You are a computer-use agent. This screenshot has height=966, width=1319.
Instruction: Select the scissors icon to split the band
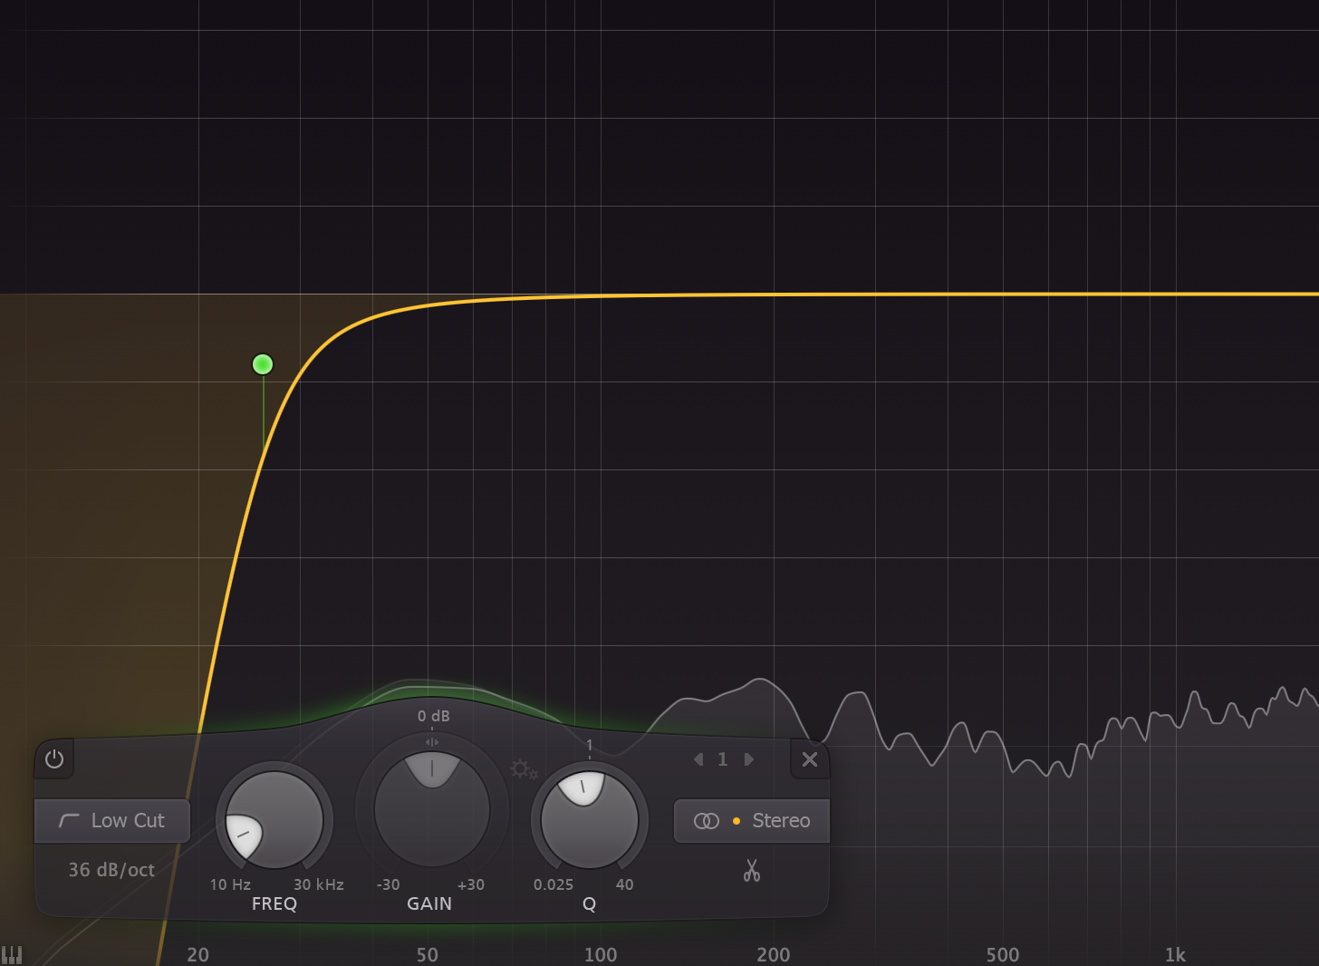pos(751,871)
